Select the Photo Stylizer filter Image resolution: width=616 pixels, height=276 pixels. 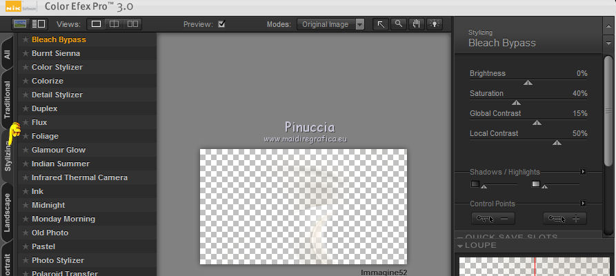pyautogui.click(x=88, y=260)
